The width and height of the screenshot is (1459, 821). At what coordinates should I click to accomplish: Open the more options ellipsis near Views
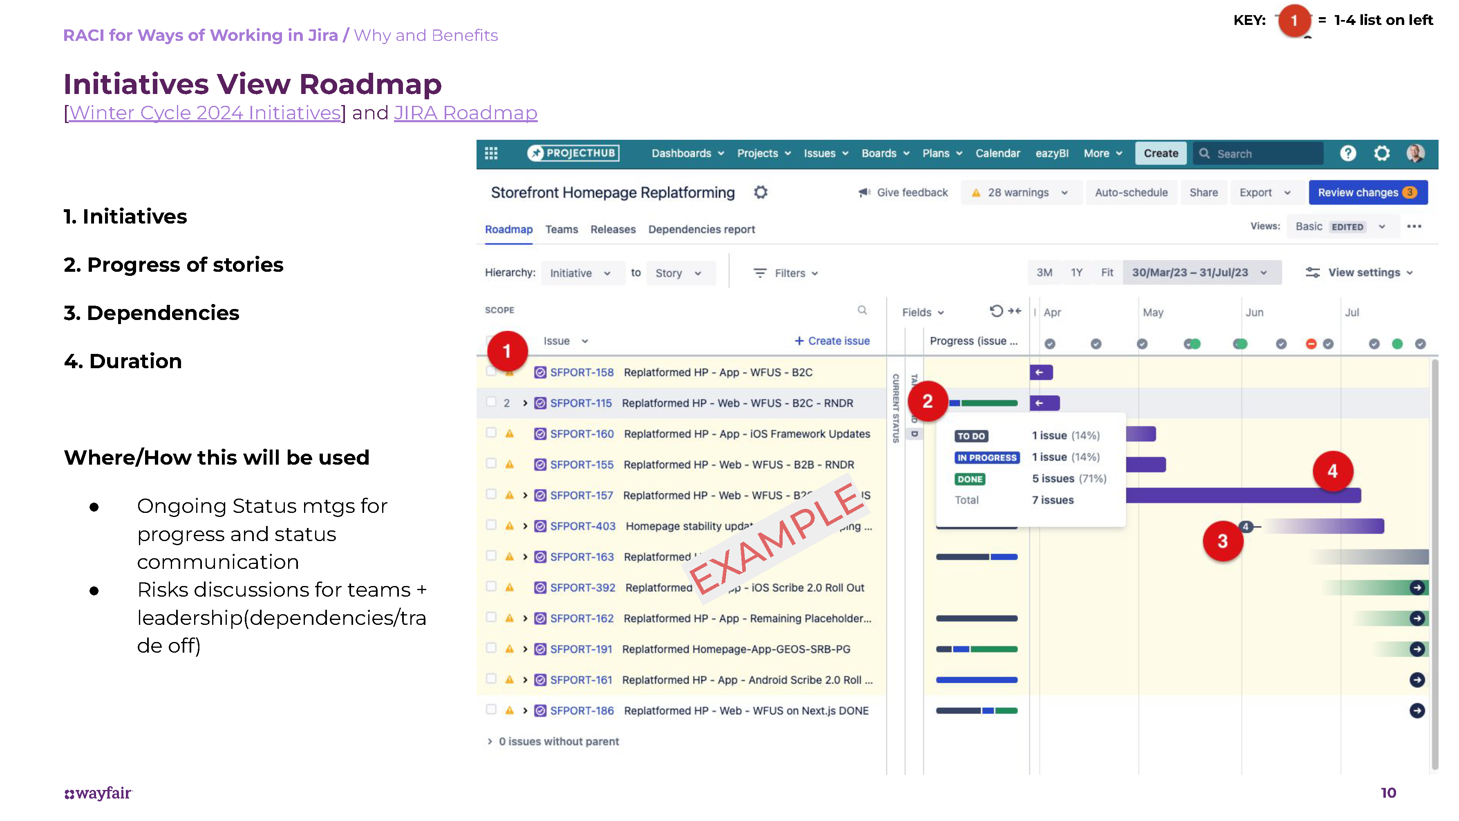click(1414, 226)
